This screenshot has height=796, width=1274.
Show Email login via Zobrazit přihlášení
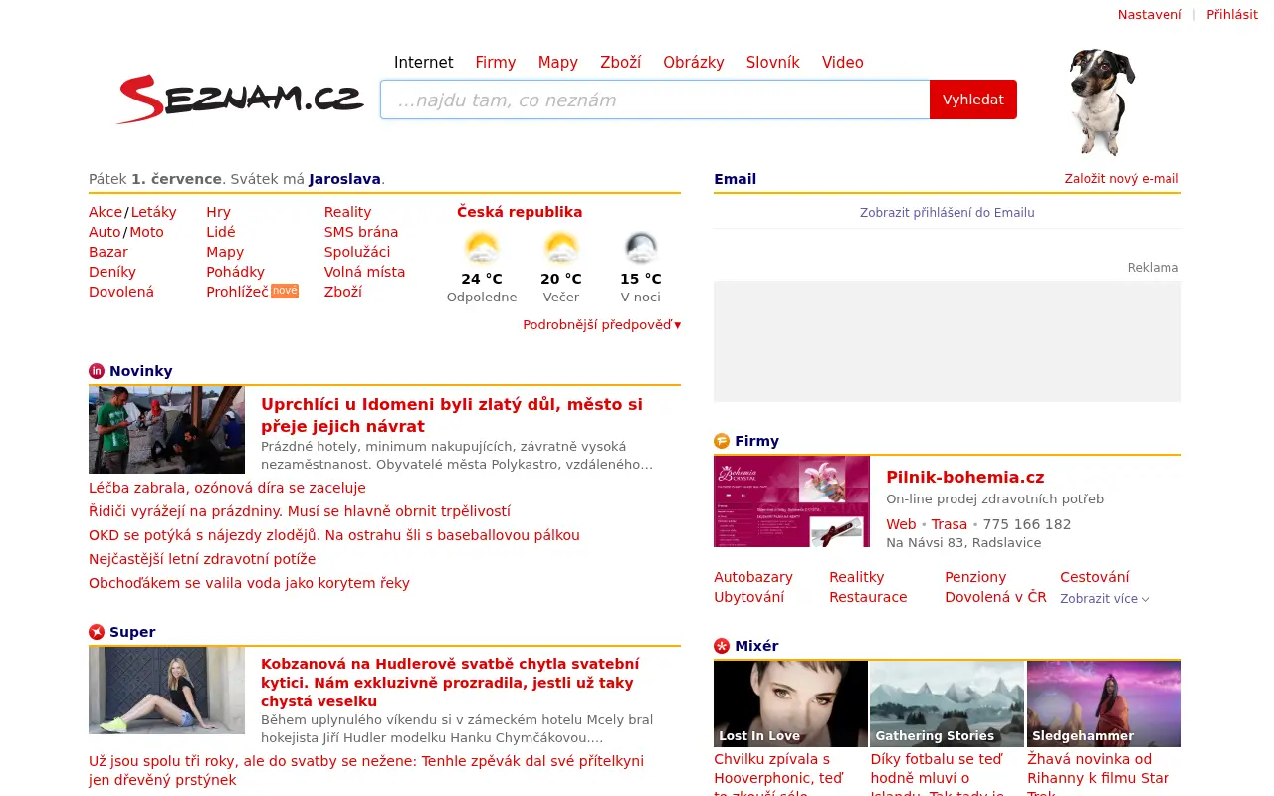coord(948,212)
